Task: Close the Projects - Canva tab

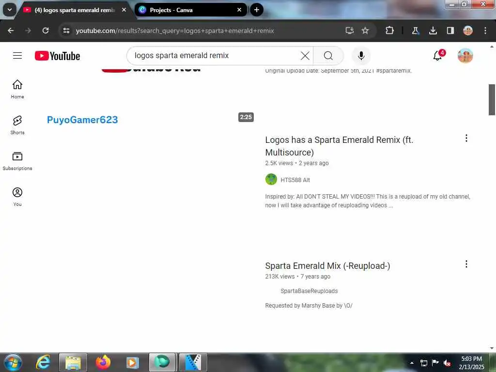Action: click(239, 10)
